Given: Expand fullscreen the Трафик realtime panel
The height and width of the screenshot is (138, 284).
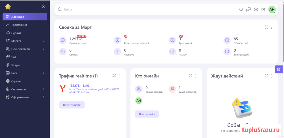Looking at the screenshot, I should point(114,76).
